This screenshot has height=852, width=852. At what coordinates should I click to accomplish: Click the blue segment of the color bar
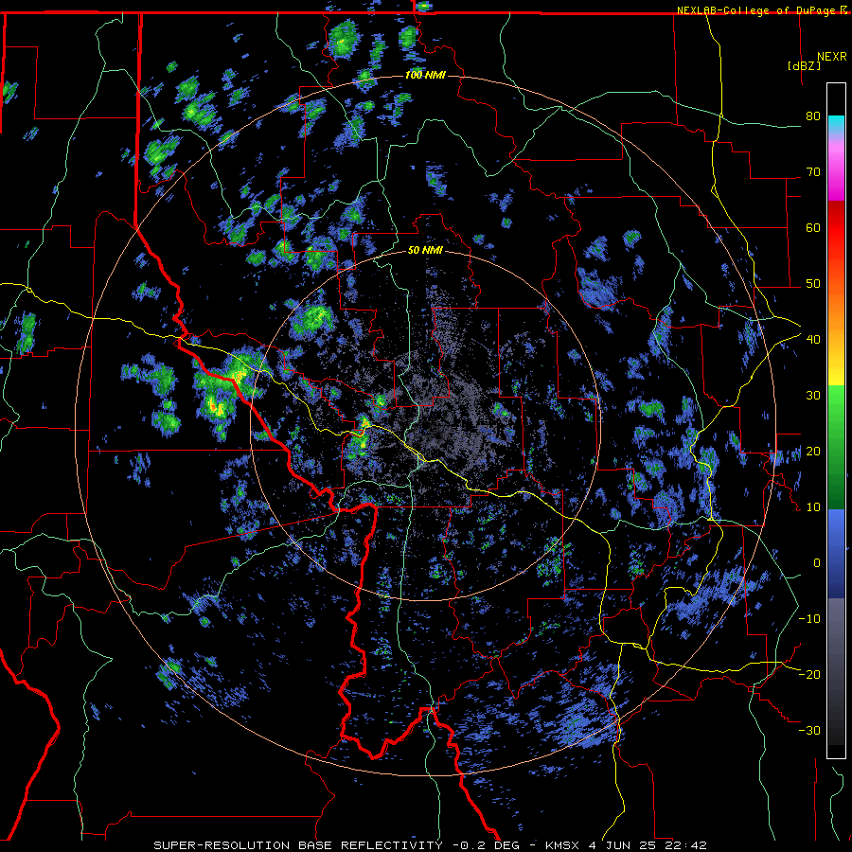[x=836, y=554]
